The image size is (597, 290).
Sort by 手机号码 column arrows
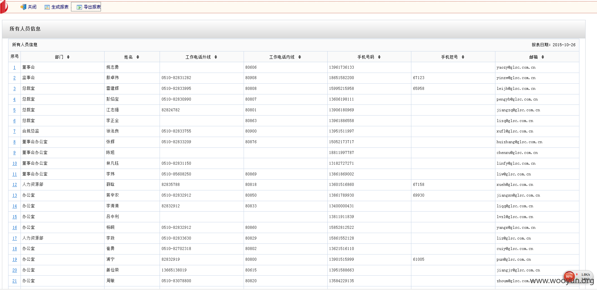(379, 57)
